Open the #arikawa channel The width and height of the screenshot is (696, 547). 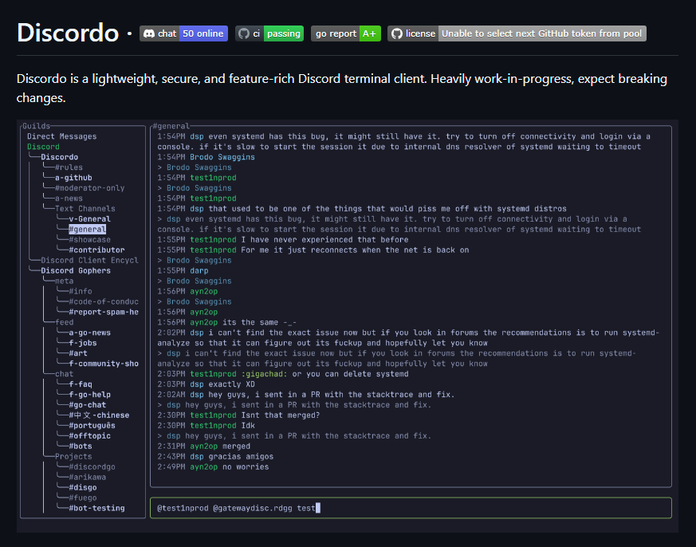point(88,477)
